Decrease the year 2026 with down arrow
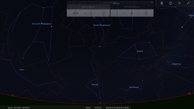Viewport: 194px width, 109px height. (x=75, y=15)
